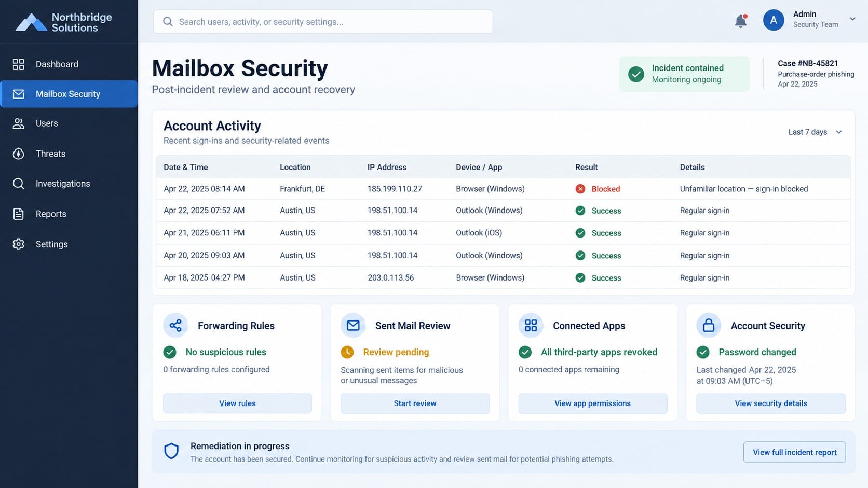Click Apr 18, 2025 04:27 PM timestamp

(x=204, y=277)
